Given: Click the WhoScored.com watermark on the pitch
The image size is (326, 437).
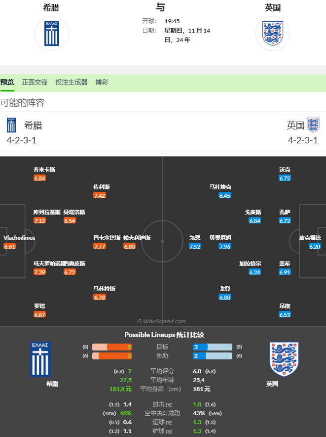Looking at the screenshot, I should pos(161,321).
